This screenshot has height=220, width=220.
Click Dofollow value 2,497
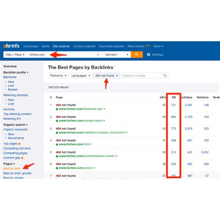coord(188,105)
